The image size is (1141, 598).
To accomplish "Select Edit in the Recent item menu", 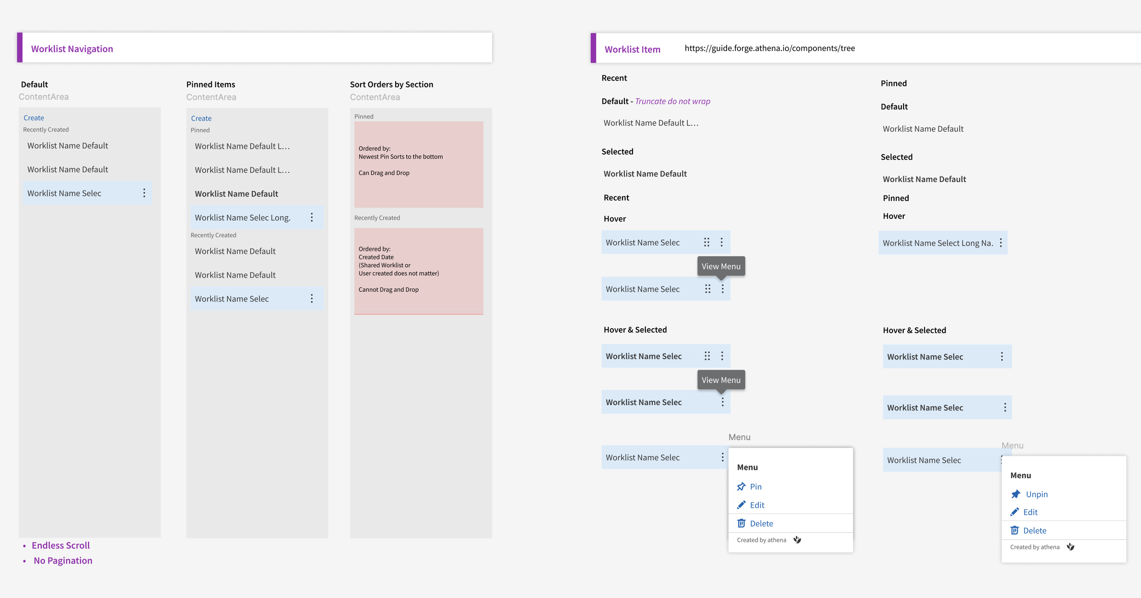I will click(757, 505).
